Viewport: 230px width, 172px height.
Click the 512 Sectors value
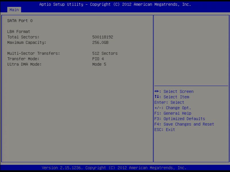[105, 53]
